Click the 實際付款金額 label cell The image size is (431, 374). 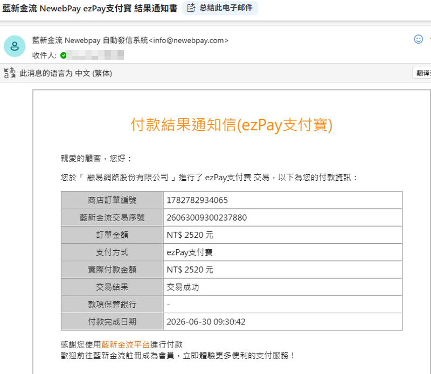[112, 270]
